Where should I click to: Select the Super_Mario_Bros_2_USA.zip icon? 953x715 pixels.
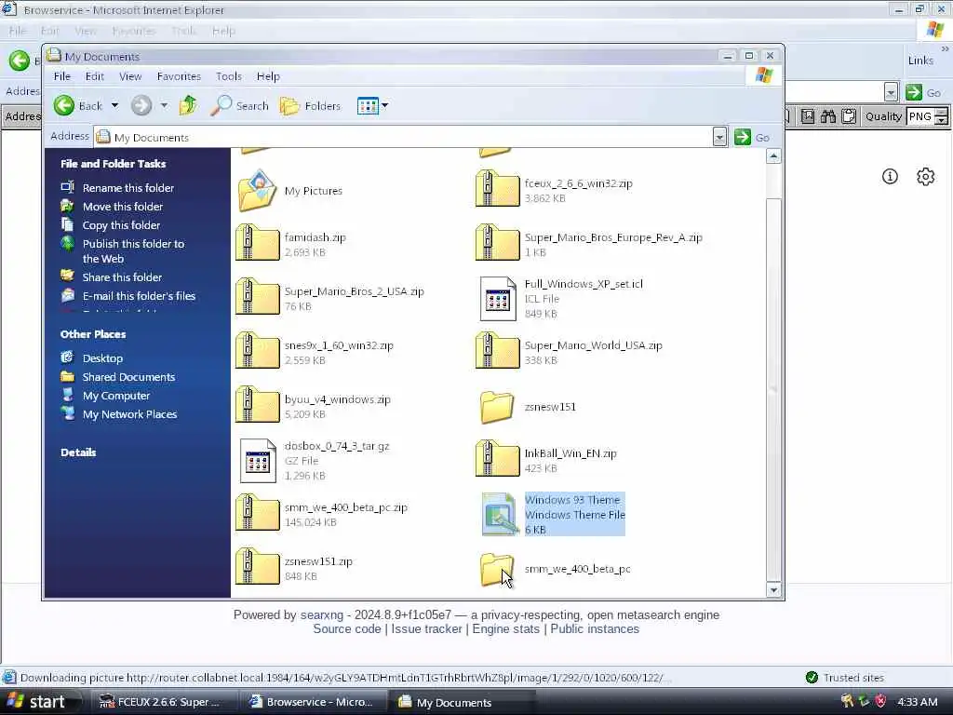click(258, 296)
